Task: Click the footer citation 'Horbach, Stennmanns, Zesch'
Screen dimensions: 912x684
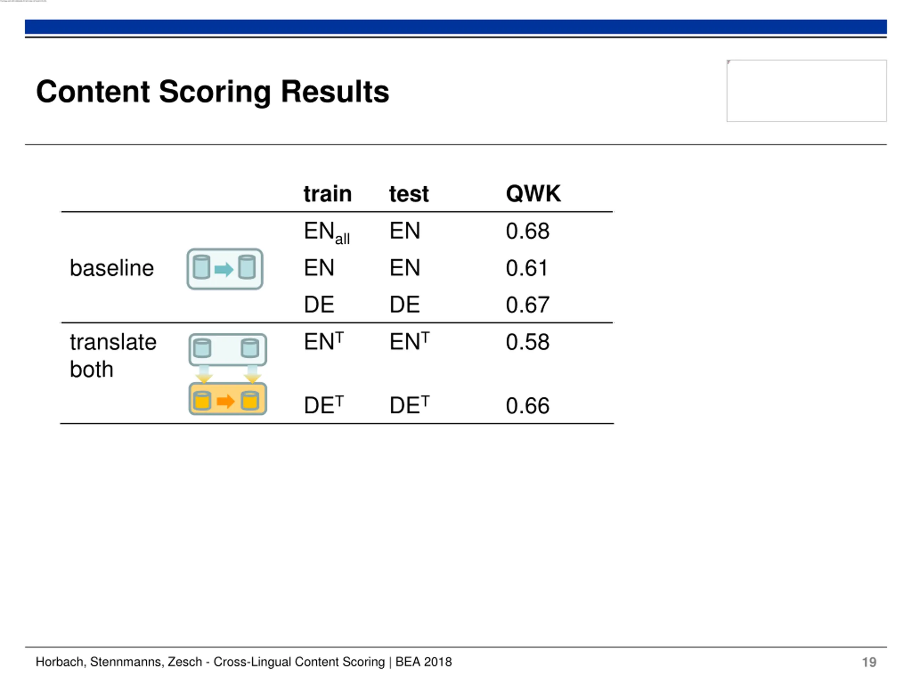Action: pyautogui.click(x=119, y=662)
